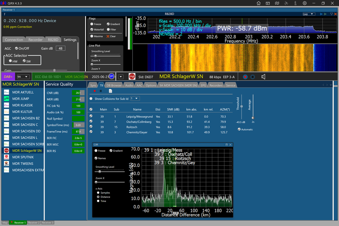Select station MDR TWEENS
339x226 pixels.
point(23,164)
